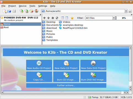Reload the file listing

tap(57, 18)
